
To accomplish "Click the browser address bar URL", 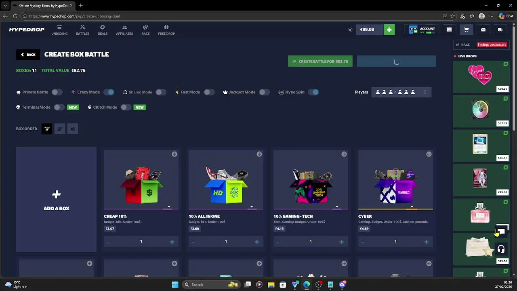I will click(x=74, y=16).
